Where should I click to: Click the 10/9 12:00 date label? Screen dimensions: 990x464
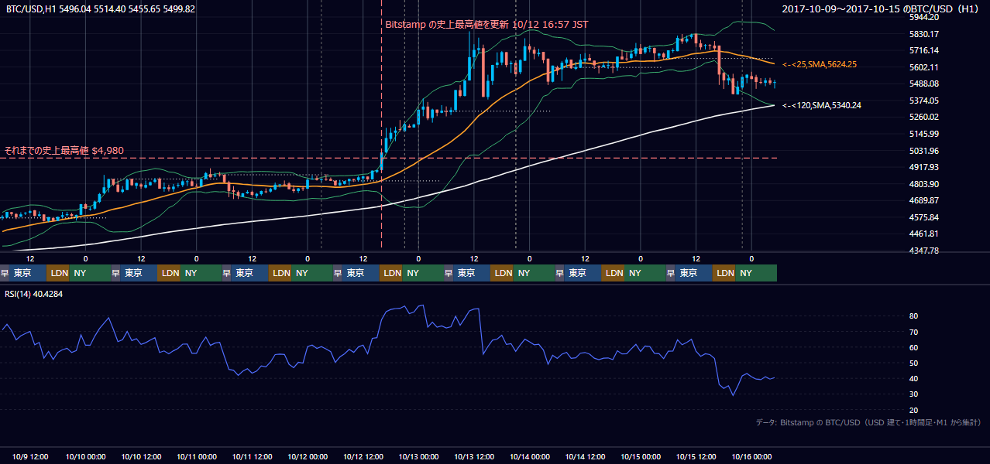(x=30, y=456)
